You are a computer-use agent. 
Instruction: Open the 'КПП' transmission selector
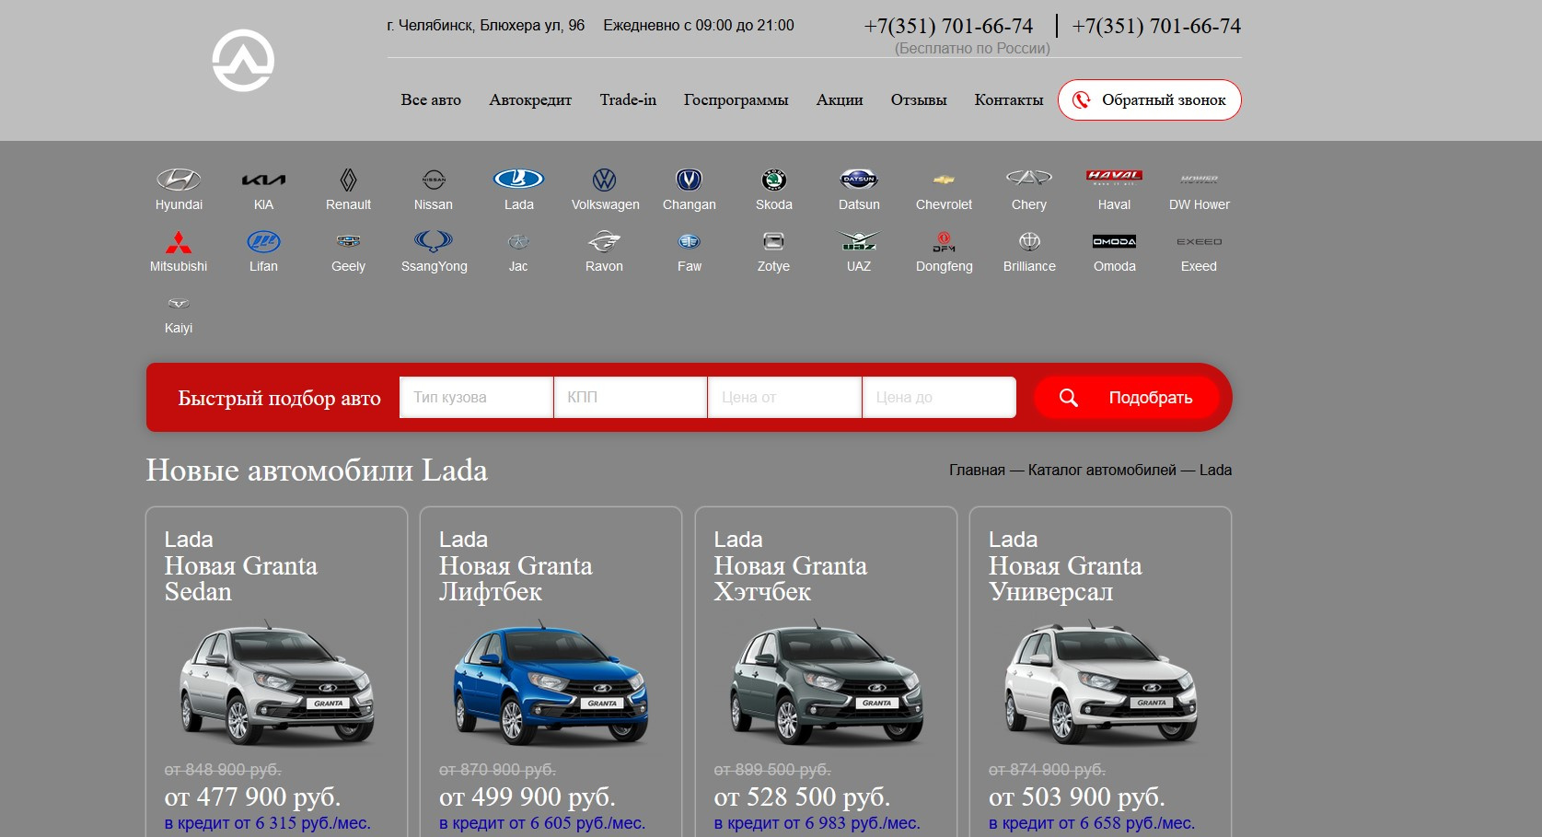click(631, 397)
